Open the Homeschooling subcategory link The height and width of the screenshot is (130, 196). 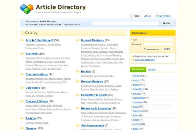click(x=116, y=113)
